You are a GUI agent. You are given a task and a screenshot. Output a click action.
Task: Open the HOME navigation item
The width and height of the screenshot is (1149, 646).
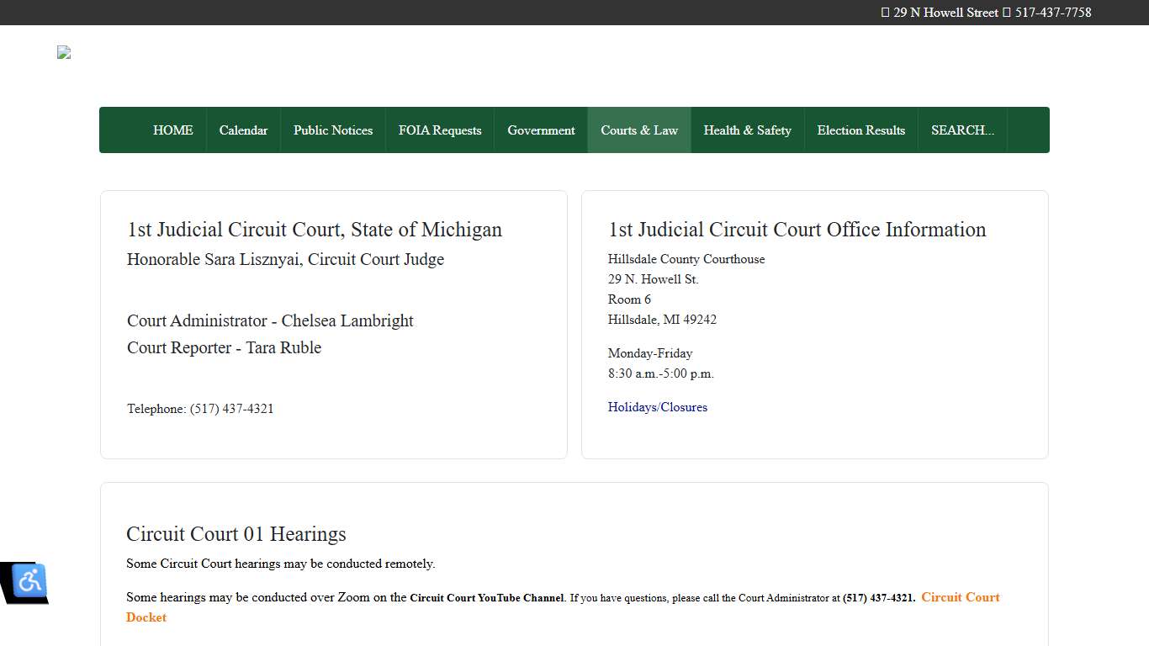(172, 130)
